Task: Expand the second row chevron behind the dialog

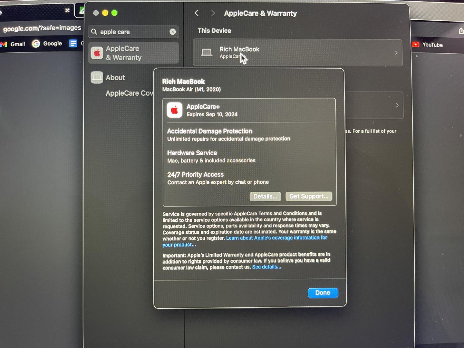Action: click(397, 105)
